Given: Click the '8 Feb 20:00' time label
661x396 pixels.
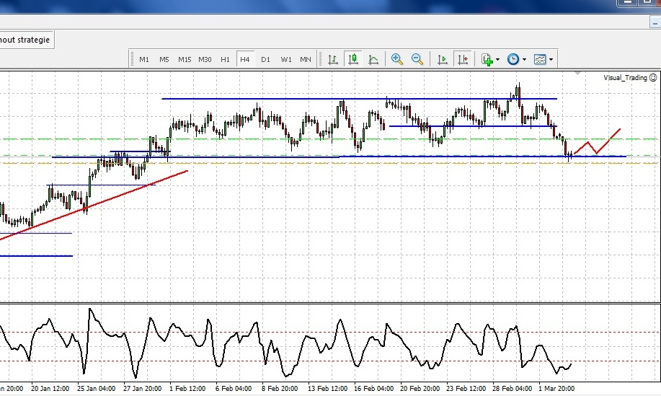Looking at the screenshot, I should [x=280, y=388].
